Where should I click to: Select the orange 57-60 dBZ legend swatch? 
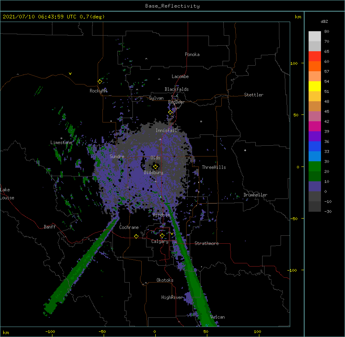315,66
